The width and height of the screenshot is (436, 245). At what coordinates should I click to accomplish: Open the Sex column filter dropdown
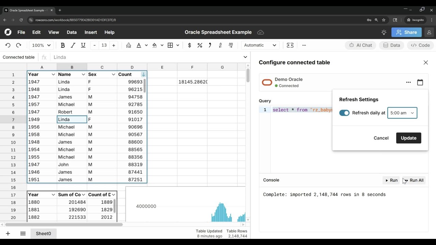(113, 75)
